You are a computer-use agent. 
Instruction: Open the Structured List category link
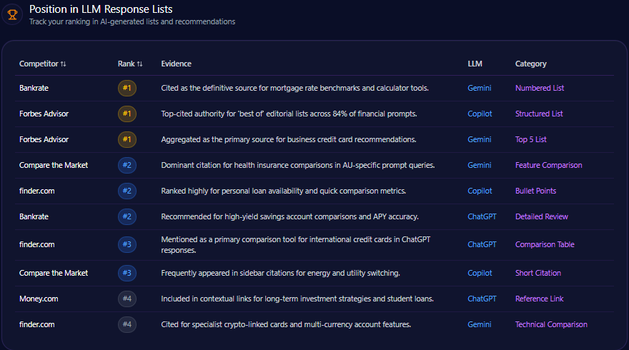point(539,114)
